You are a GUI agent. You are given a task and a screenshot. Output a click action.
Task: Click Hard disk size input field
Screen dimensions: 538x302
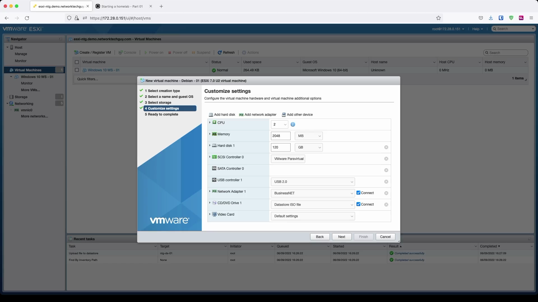[x=280, y=147]
